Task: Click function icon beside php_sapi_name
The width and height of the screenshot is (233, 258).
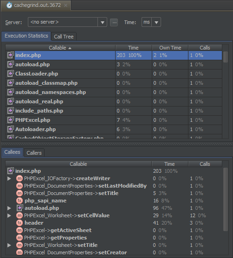Action: 19,201
